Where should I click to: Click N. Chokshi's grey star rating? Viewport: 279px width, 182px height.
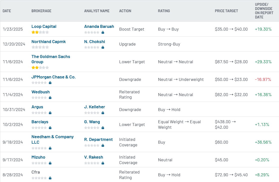pyautogui.click(x=92, y=47)
